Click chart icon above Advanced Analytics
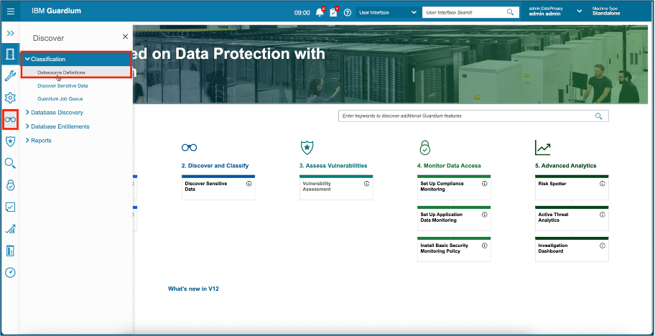This screenshot has width=655, height=336. click(x=543, y=147)
